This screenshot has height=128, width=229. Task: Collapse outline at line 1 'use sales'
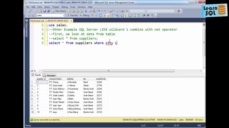click(x=47, y=25)
